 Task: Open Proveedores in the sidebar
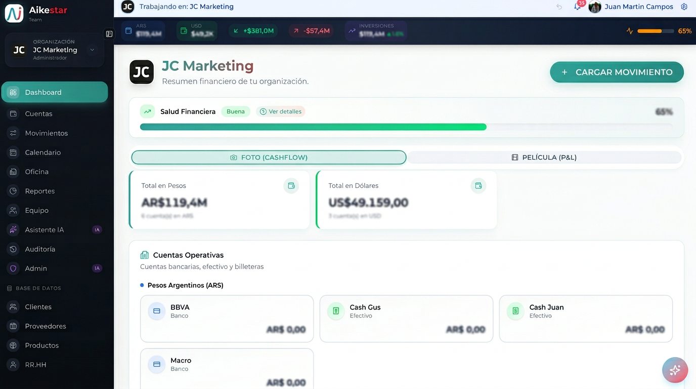(x=55, y=326)
